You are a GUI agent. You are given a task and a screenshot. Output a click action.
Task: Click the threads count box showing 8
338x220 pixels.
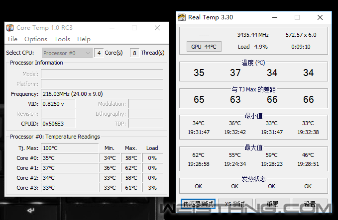(x=134, y=53)
